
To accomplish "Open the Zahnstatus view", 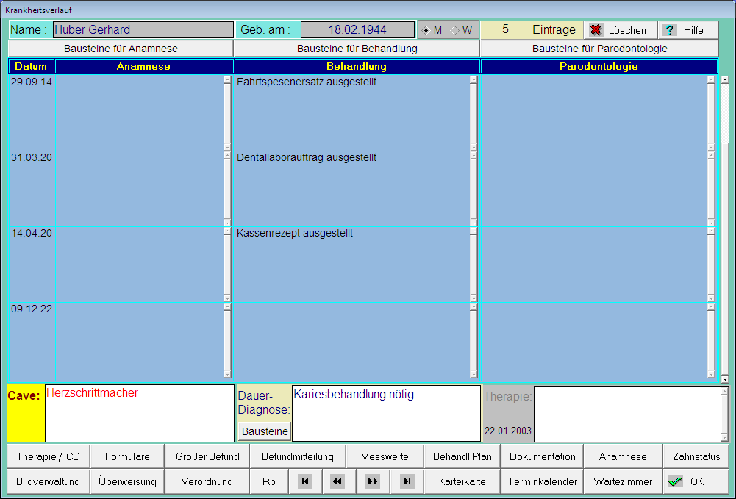I will (x=696, y=456).
